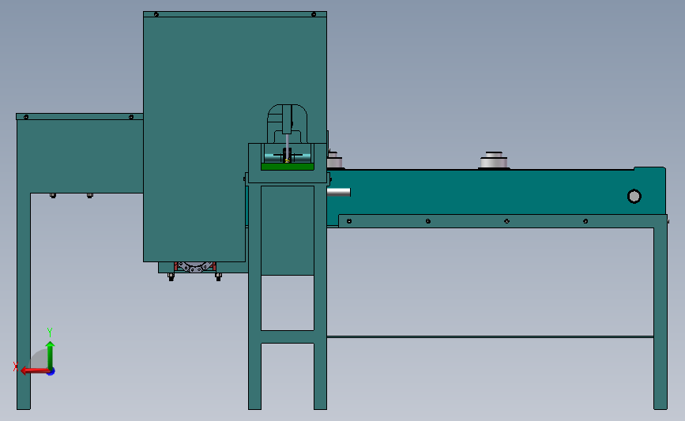Select the far-left leg of the left table

24,302
